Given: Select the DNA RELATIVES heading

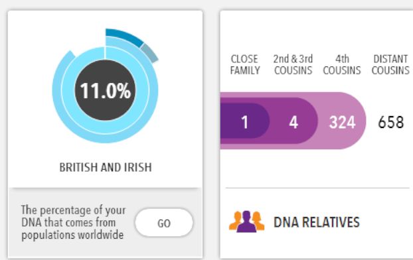Looking at the screenshot, I should [317, 222].
